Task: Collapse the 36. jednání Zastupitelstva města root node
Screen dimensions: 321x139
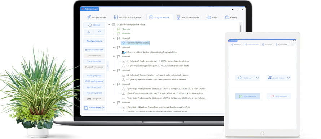Action: click(x=109, y=24)
